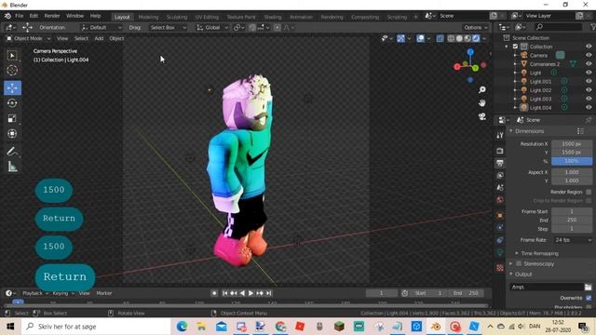Enable the Stereoscopy checkbox
596x335 pixels.
[519, 263]
